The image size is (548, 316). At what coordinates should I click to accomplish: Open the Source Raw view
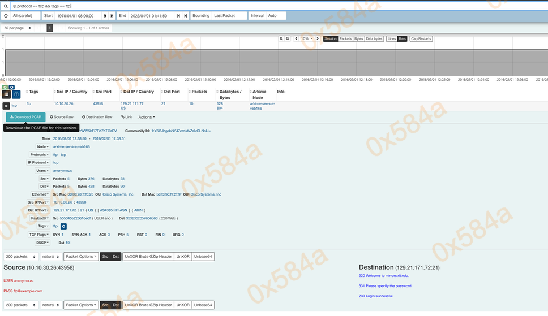point(62,117)
